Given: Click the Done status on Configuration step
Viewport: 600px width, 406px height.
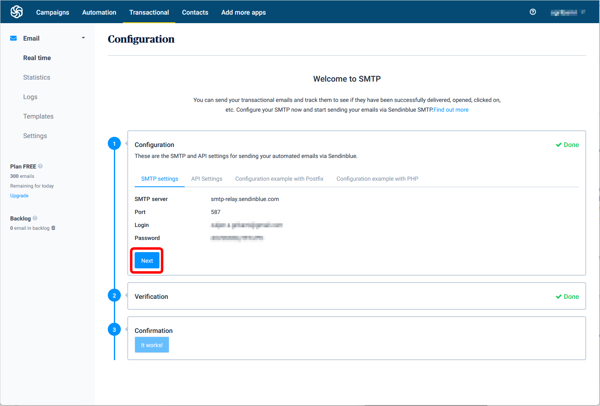Looking at the screenshot, I should pyautogui.click(x=567, y=145).
